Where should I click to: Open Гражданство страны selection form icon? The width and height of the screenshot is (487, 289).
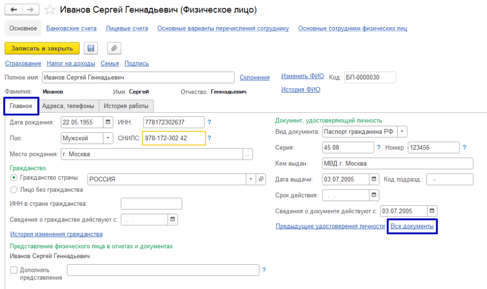pos(261,179)
